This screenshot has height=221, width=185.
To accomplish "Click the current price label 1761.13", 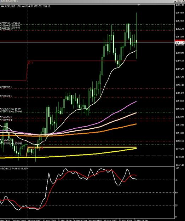I will (x=180, y=42).
